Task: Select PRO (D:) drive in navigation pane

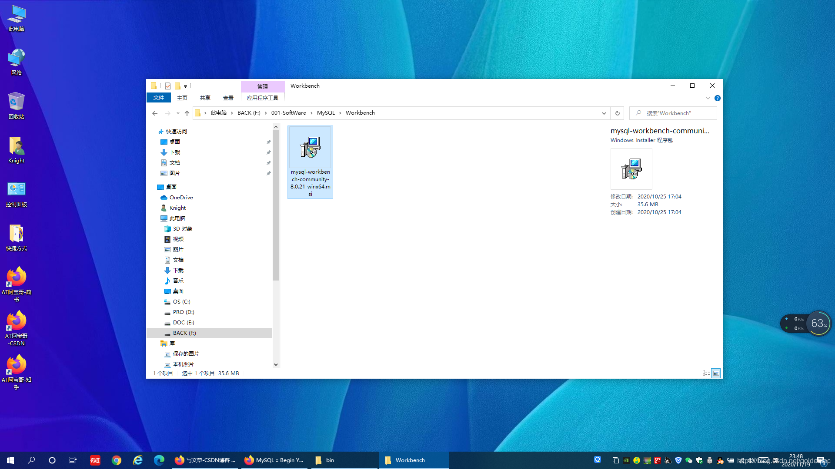Action: [183, 312]
